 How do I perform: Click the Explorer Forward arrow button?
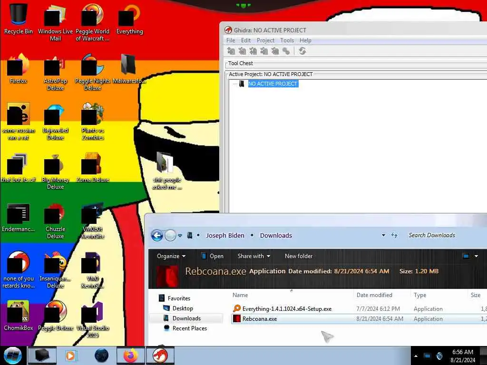[x=170, y=236]
